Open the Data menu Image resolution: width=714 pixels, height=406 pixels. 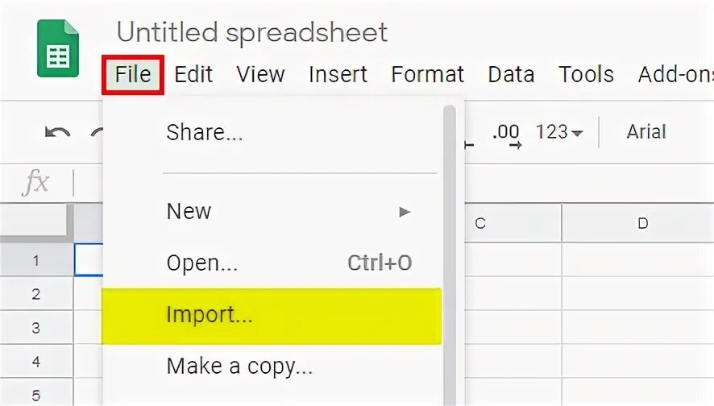point(511,75)
